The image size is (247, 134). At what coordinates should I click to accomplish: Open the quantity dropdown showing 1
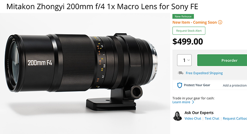pyautogui.click(x=184, y=60)
